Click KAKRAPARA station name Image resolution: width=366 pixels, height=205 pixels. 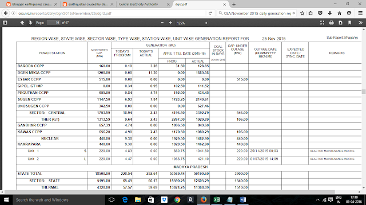click(29, 144)
